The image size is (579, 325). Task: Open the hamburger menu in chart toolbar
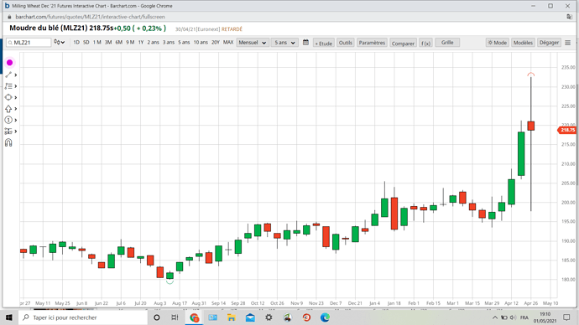point(568,43)
